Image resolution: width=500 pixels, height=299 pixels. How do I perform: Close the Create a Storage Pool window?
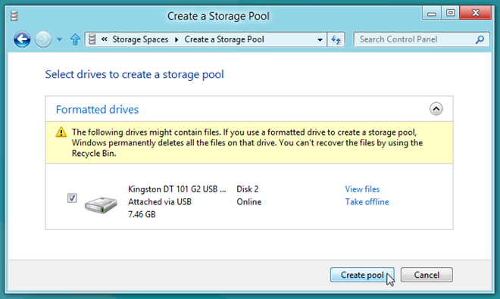click(475, 13)
